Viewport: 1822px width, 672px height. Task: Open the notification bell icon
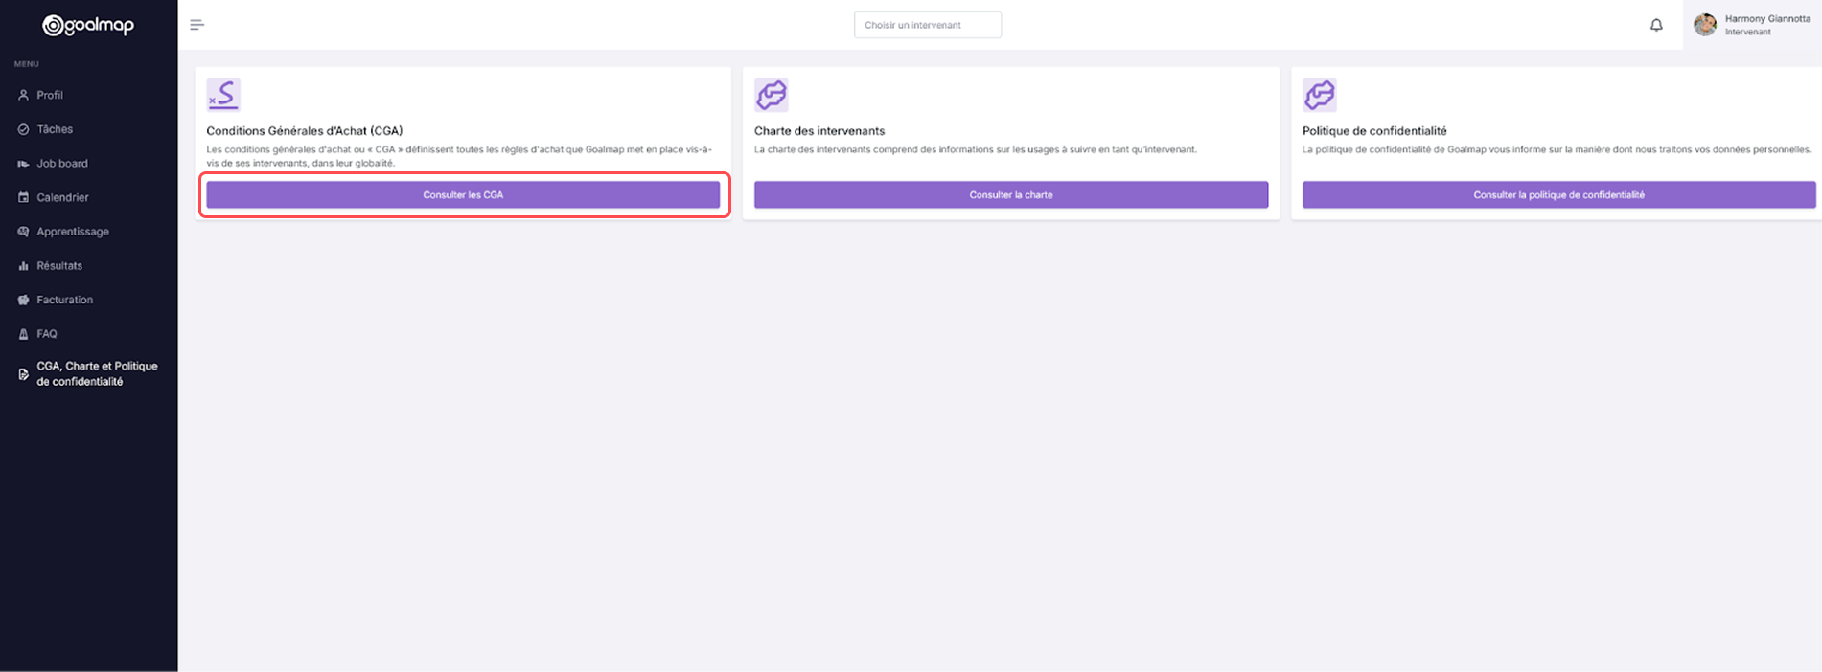pyautogui.click(x=1656, y=25)
